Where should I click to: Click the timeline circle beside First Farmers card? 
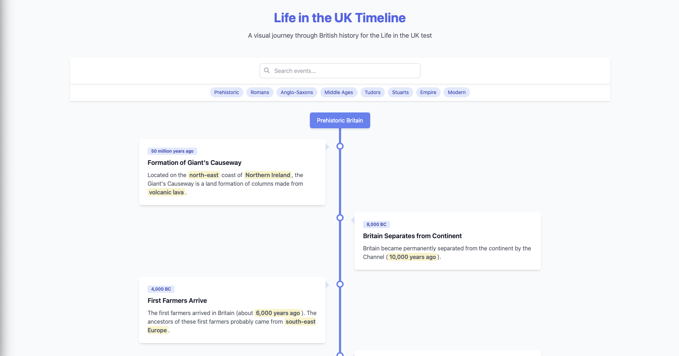pos(340,284)
